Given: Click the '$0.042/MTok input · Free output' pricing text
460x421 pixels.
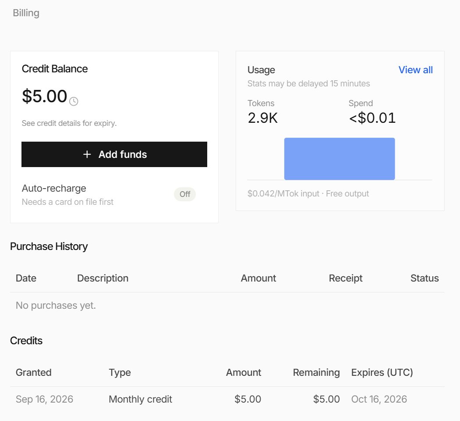Looking at the screenshot, I should (308, 194).
